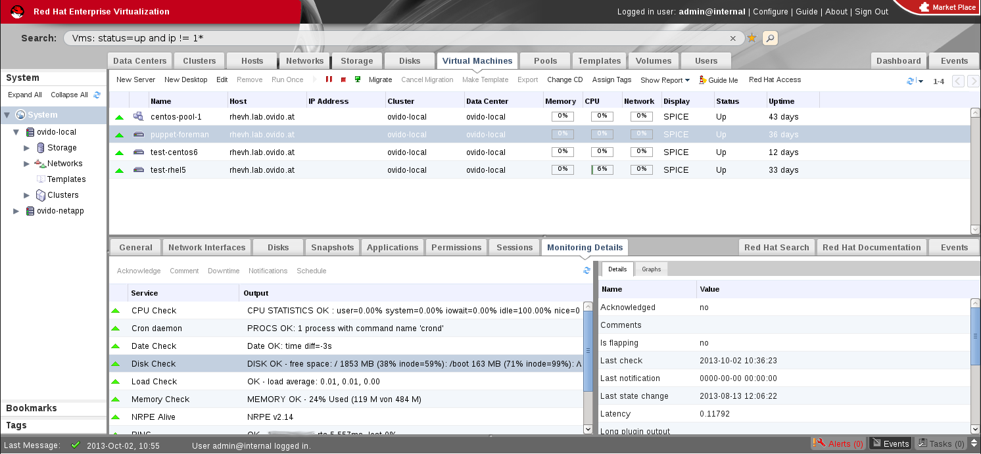
Task: Click the CPU usage bar for test-rhel5
Action: coord(602,170)
